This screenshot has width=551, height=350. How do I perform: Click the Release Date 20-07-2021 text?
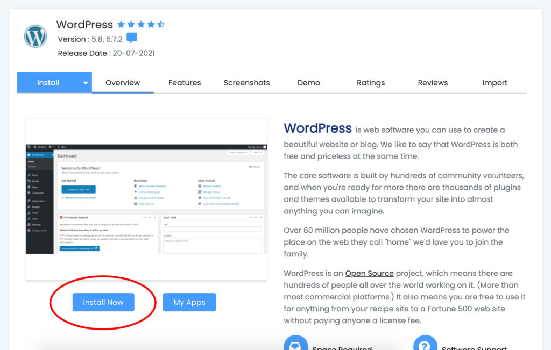(106, 53)
